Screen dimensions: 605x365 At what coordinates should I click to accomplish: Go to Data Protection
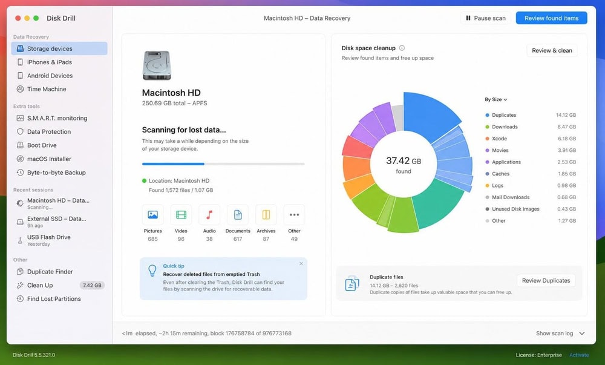point(59,131)
